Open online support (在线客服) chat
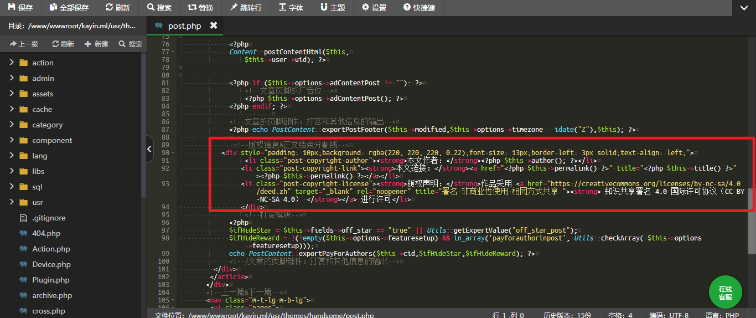Screen dimensions: 756x318 click(725, 293)
